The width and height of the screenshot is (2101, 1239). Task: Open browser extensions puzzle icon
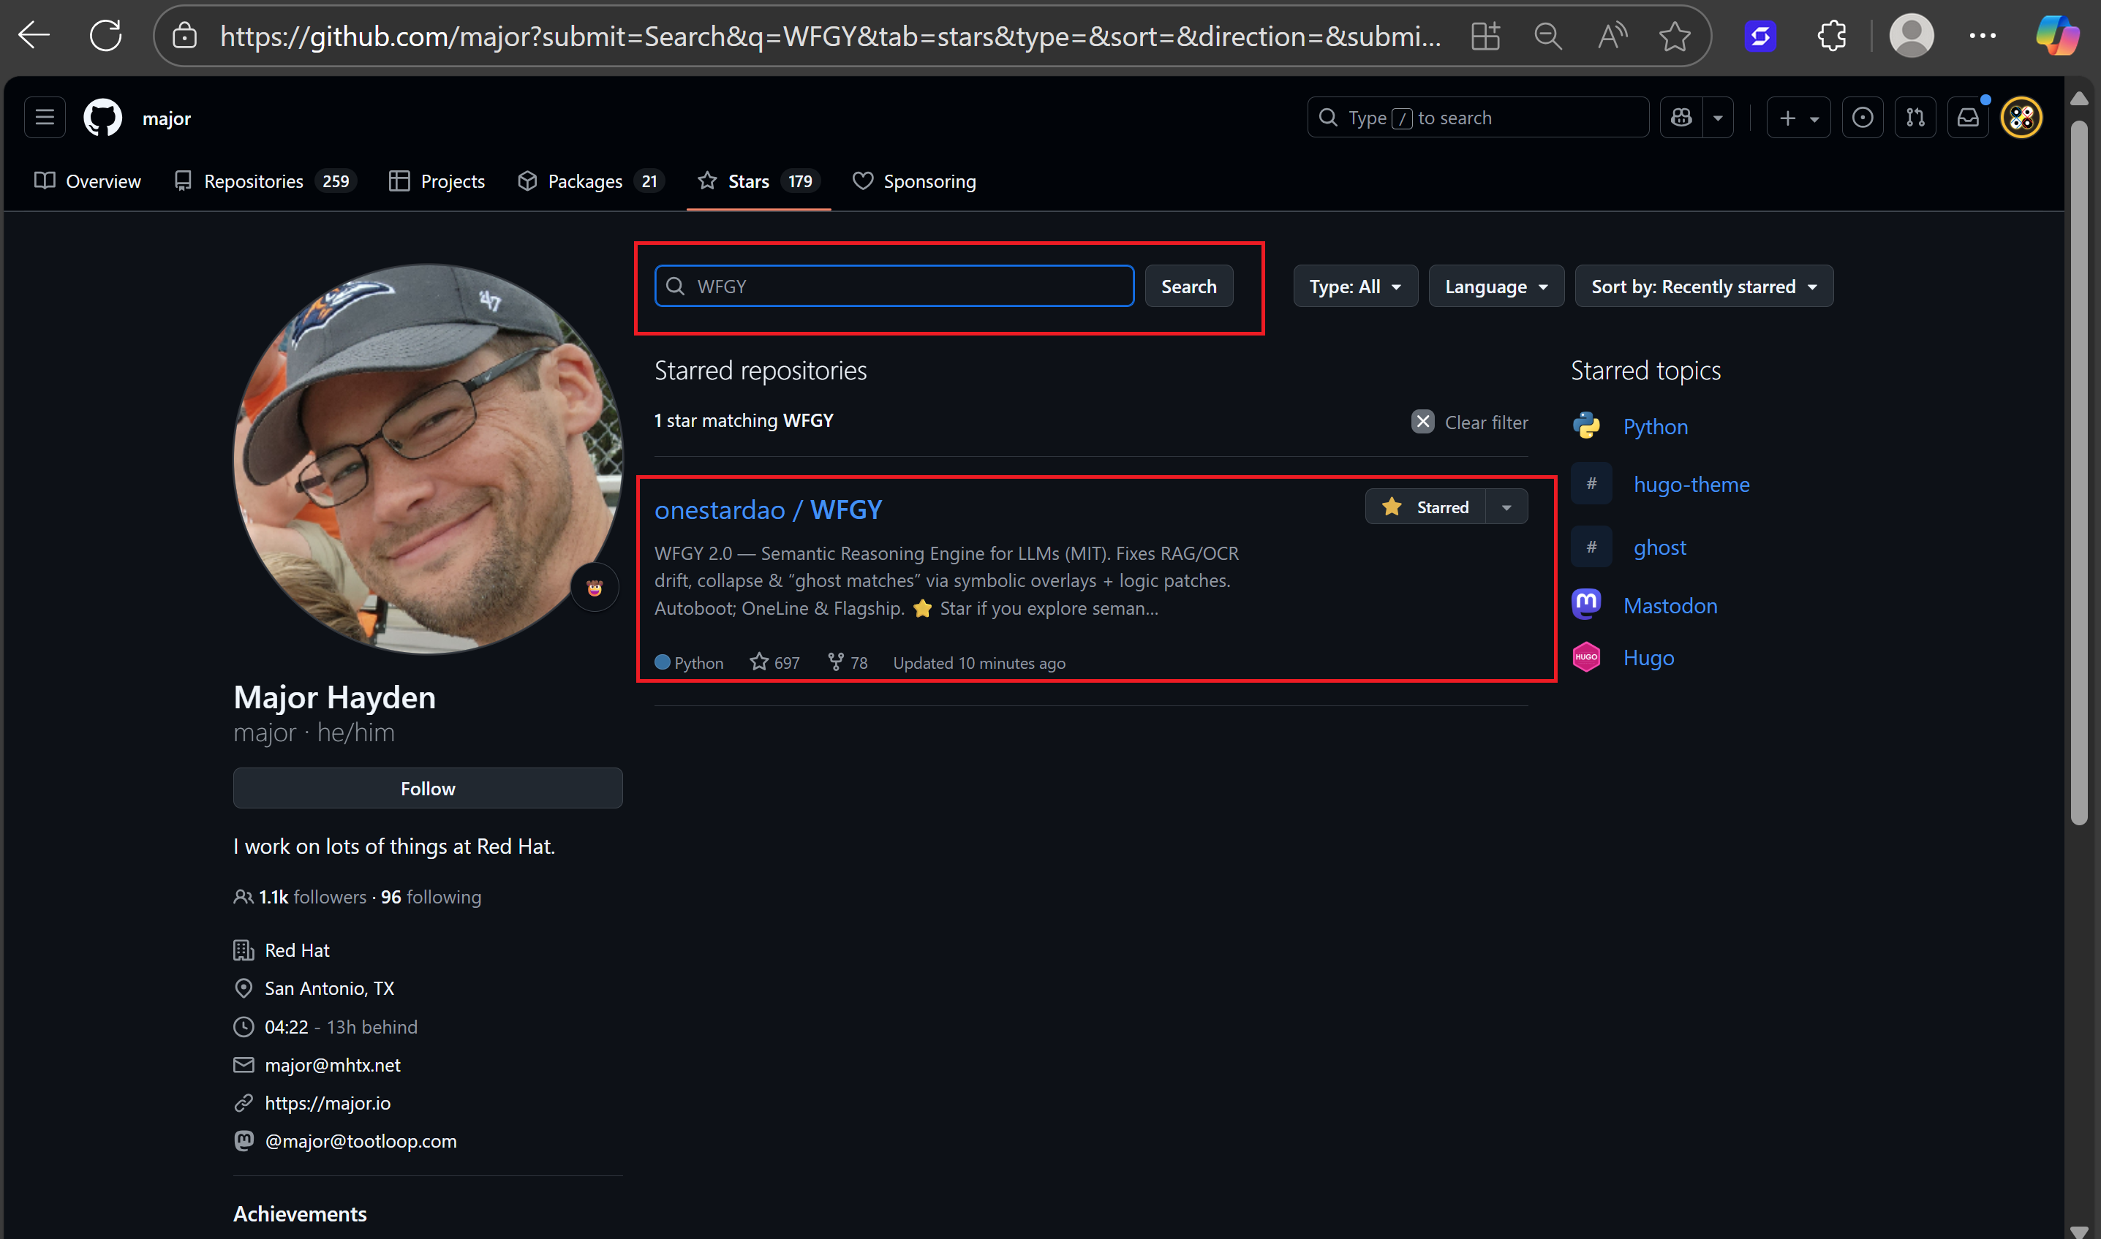coord(1830,36)
